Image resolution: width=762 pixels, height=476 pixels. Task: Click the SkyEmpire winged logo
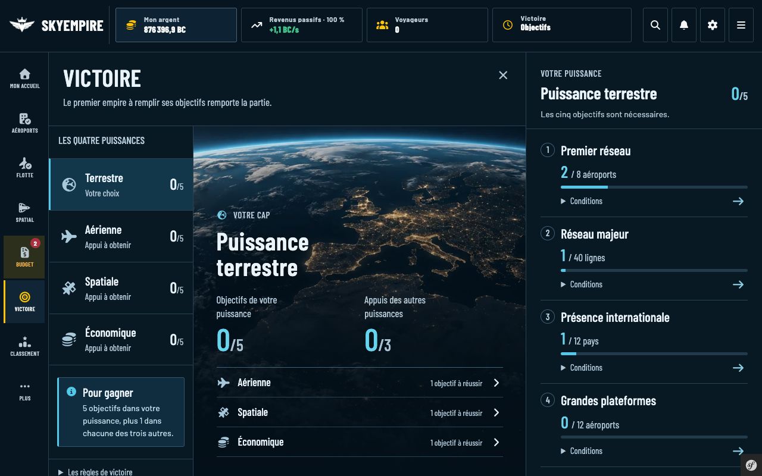pos(22,25)
